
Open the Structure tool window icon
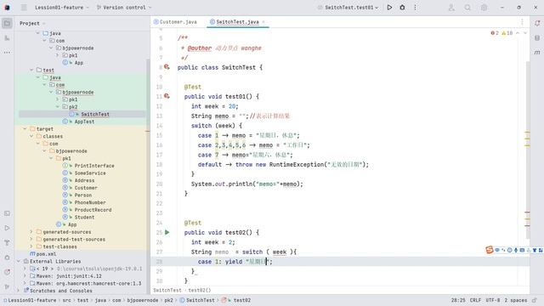7,37
